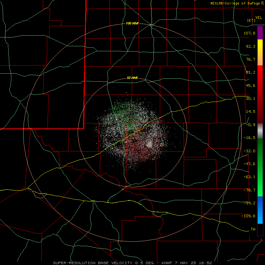
Task: Select the -63.1 velocity scale value
Action: point(249,177)
